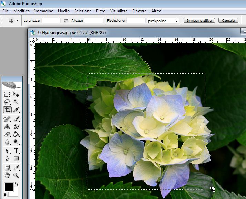Select the Lasso tool
This screenshot has width=246, height=199.
[7, 102]
